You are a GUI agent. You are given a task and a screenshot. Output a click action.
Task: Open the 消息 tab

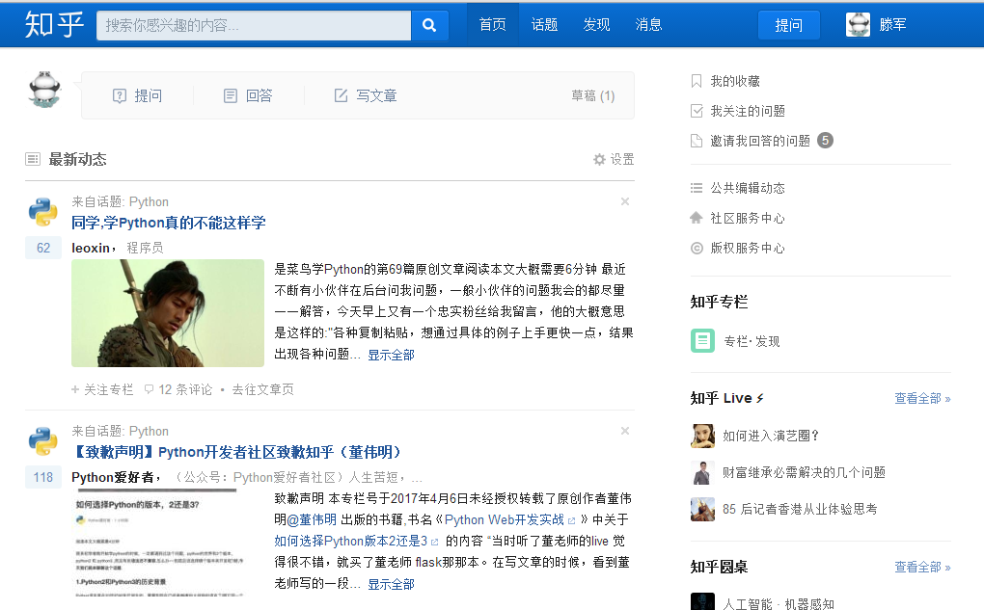point(649,25)
